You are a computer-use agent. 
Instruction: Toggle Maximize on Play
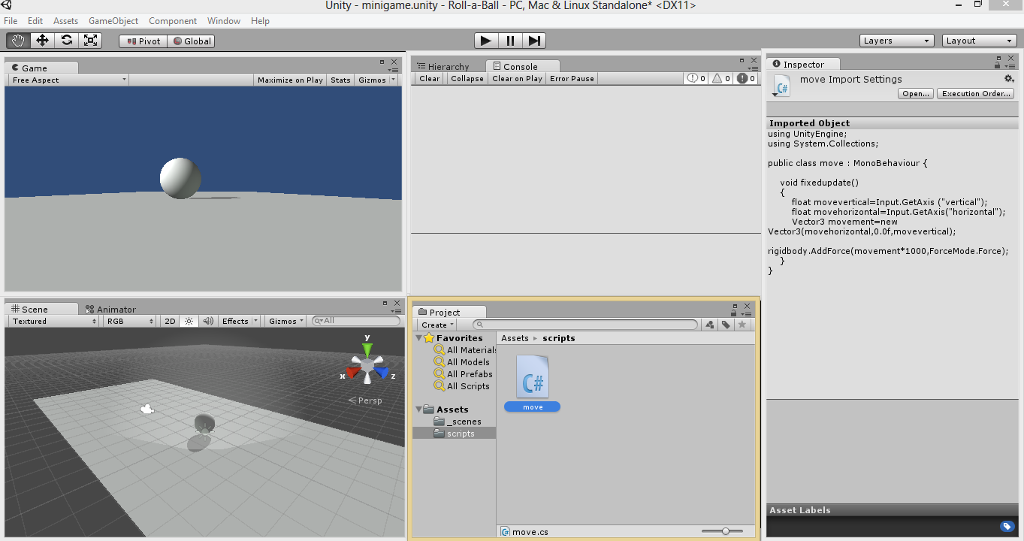click(290, 80)
